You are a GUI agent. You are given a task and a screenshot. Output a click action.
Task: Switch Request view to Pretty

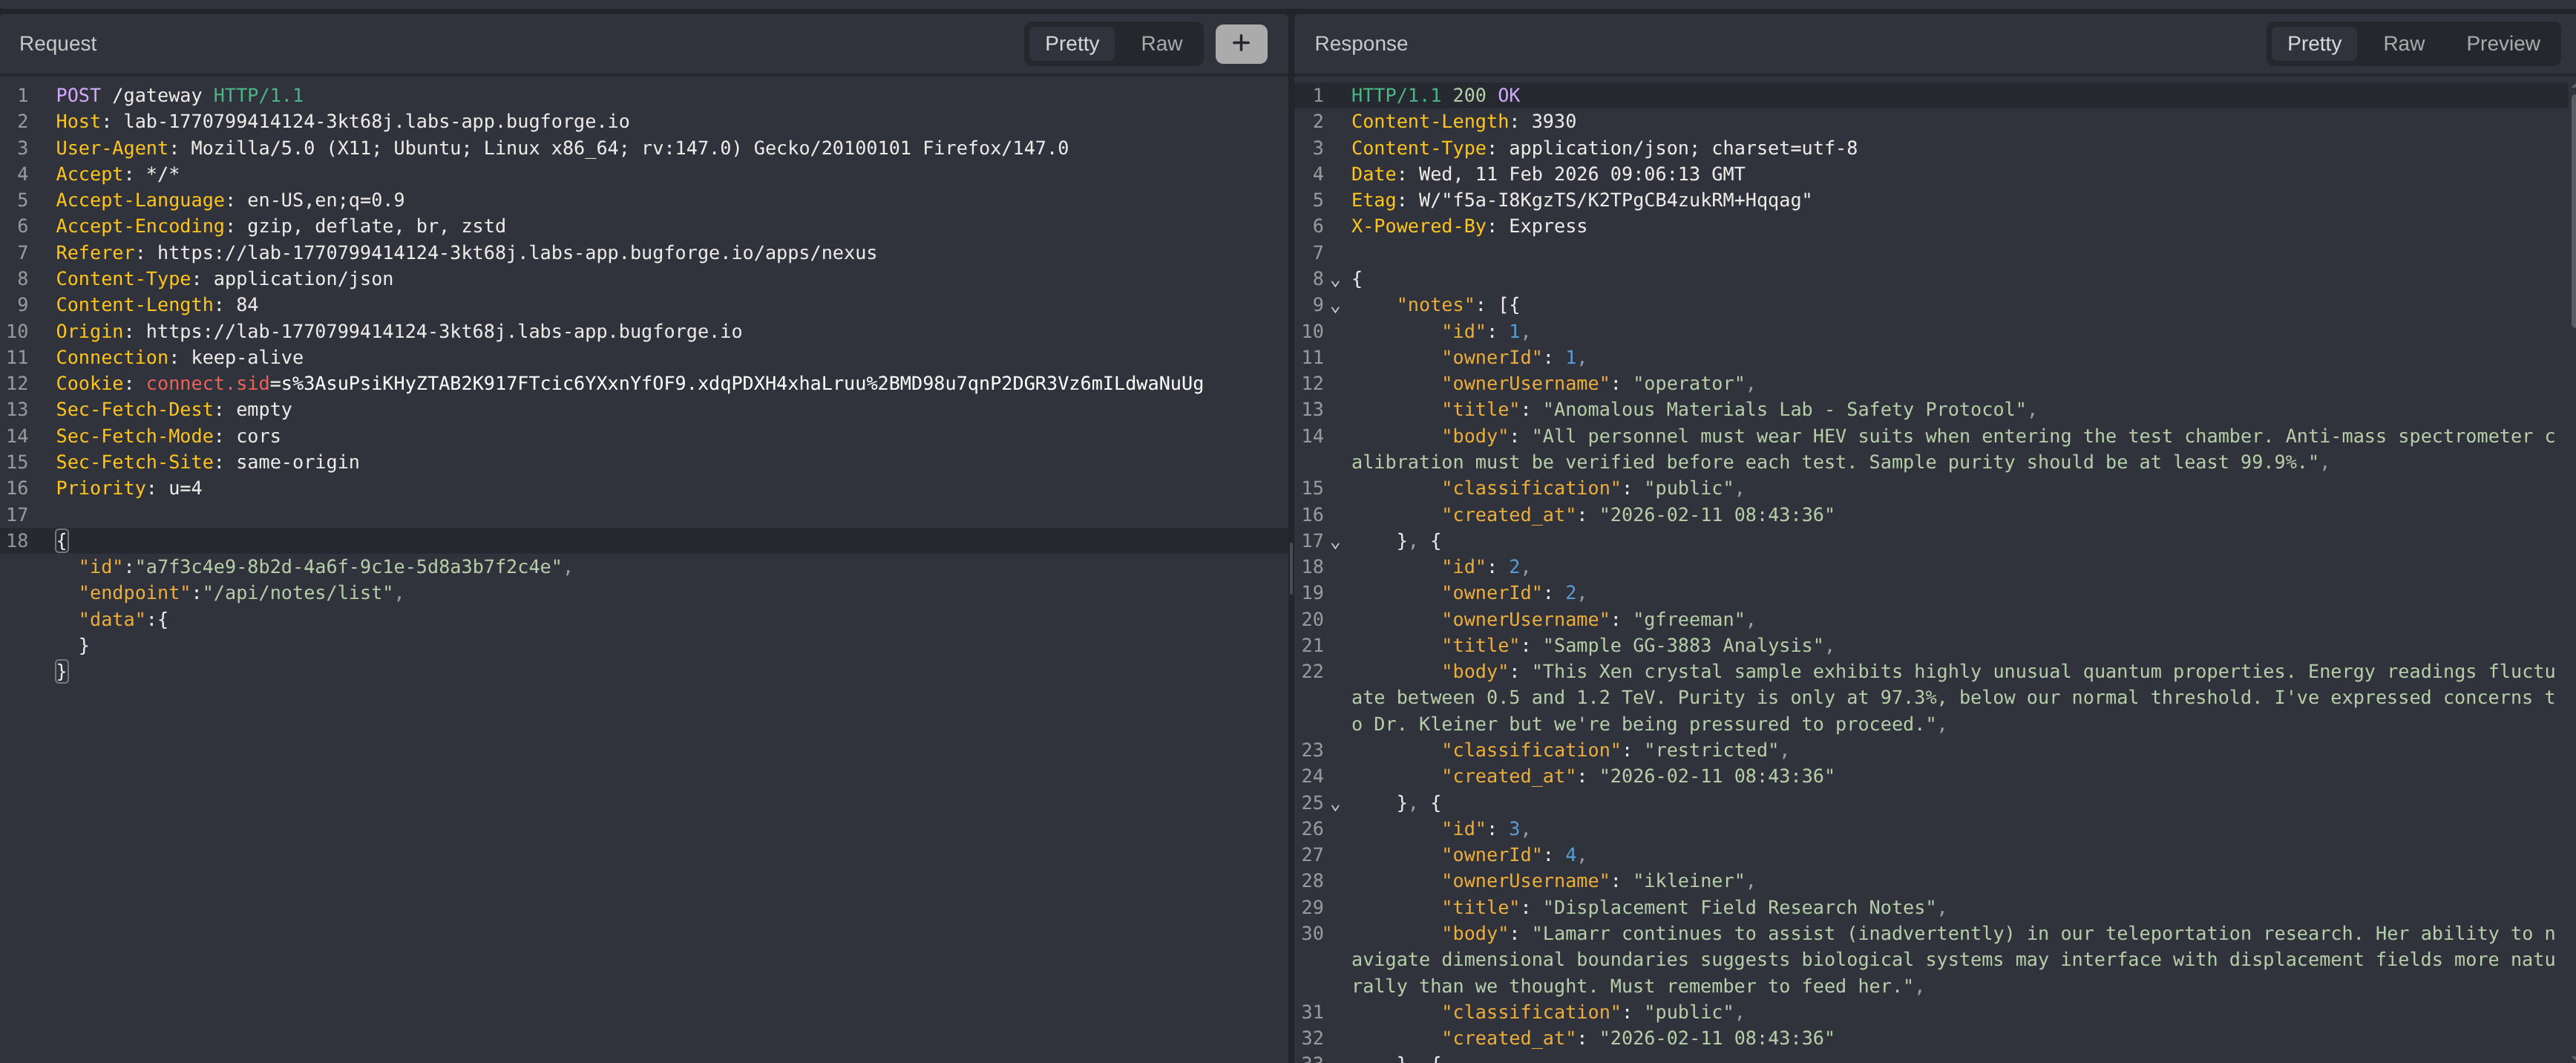[1071, 43]
